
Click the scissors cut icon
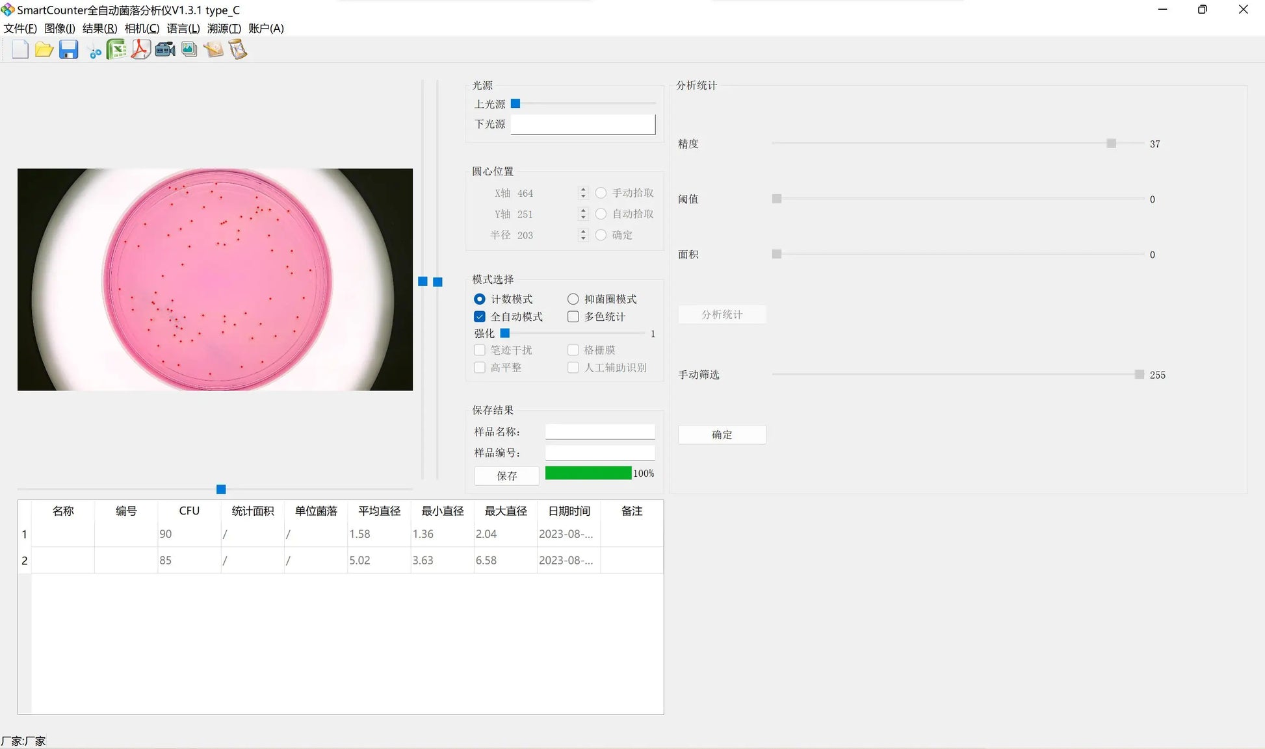pos(95,51)
